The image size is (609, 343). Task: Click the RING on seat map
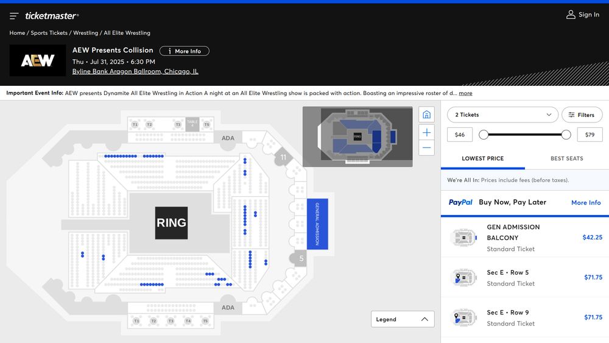pos(171,222)
